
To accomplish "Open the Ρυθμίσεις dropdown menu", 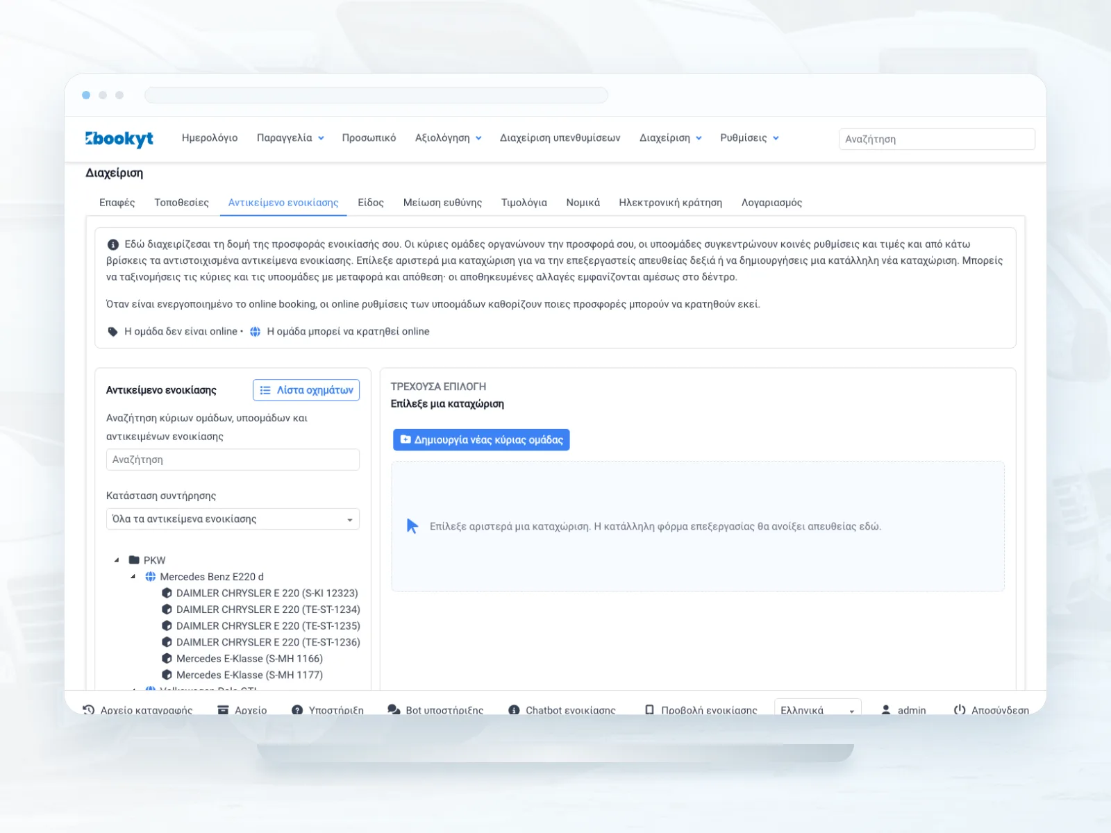I will click(x=749, y=138).
